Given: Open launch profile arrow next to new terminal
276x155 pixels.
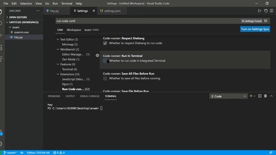Looking at the screenshot, I should [x=254, y=96].
